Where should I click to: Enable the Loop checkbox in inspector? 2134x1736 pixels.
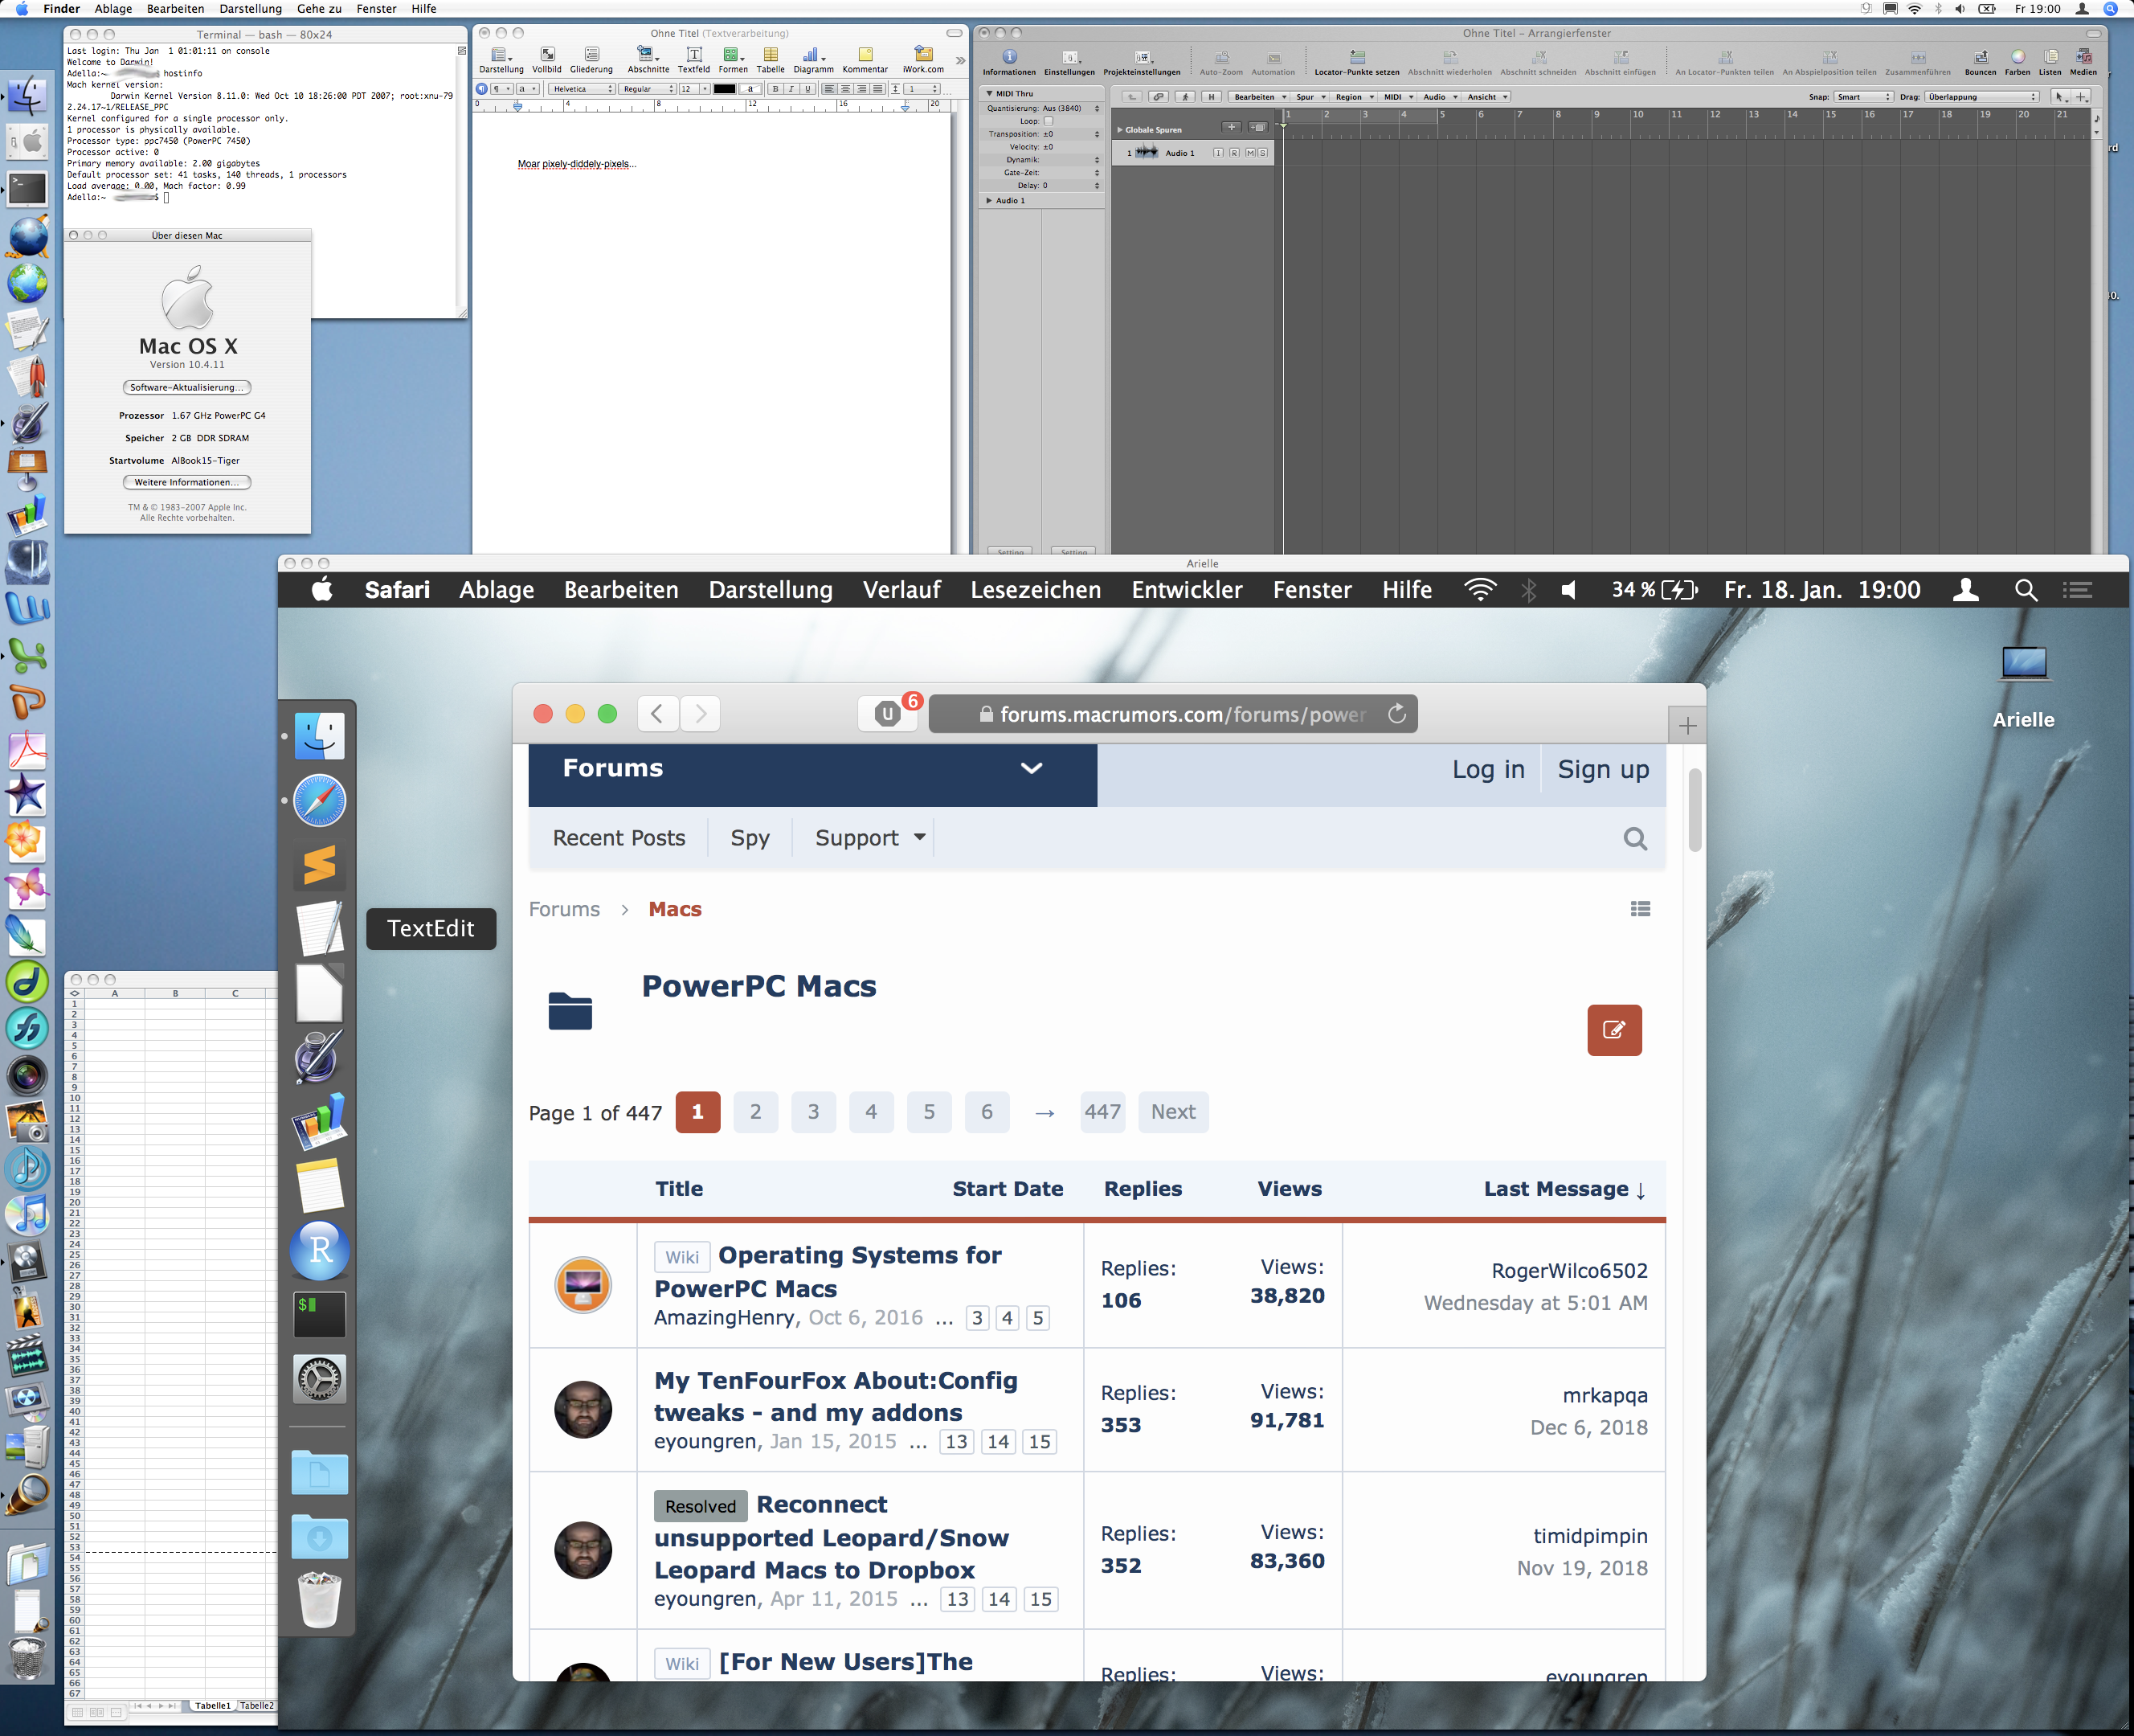1049,121
